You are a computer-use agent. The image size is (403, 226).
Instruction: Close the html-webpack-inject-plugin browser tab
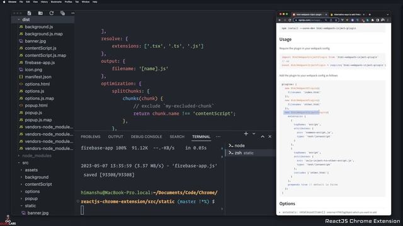[x=326, y=14]
